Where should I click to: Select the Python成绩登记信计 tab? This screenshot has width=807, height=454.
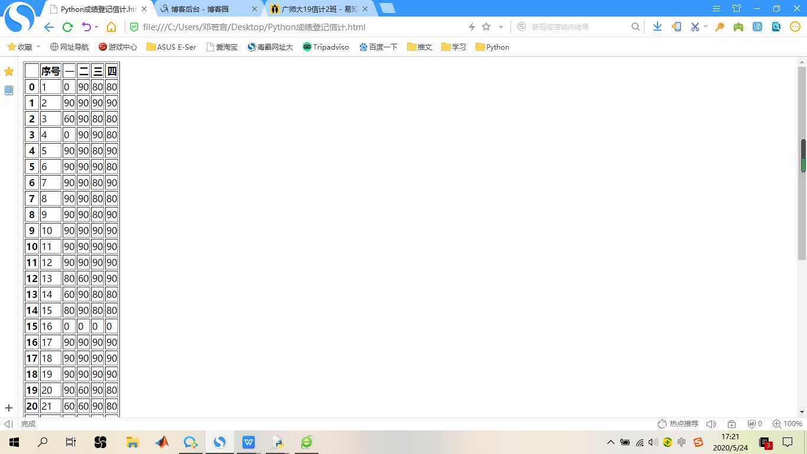click(x=98, y=9)
